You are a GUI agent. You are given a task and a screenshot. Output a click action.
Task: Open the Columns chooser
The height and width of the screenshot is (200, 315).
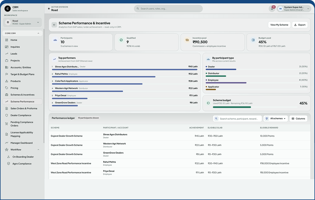pos(298,119)
